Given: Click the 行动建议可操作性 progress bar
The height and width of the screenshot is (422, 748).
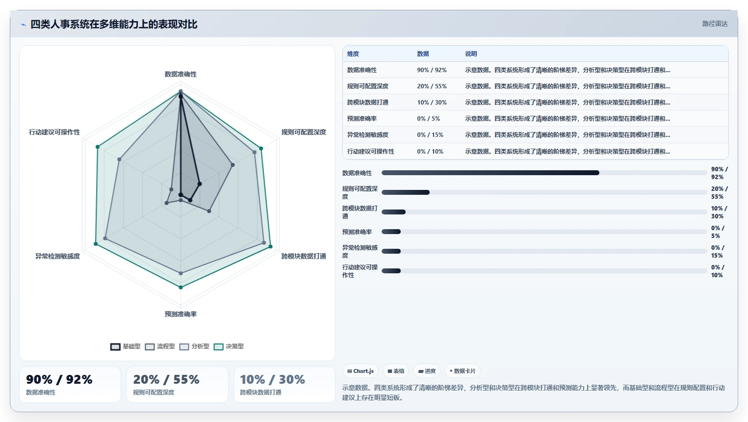Looking at the screenshot, I should (544, 271).
